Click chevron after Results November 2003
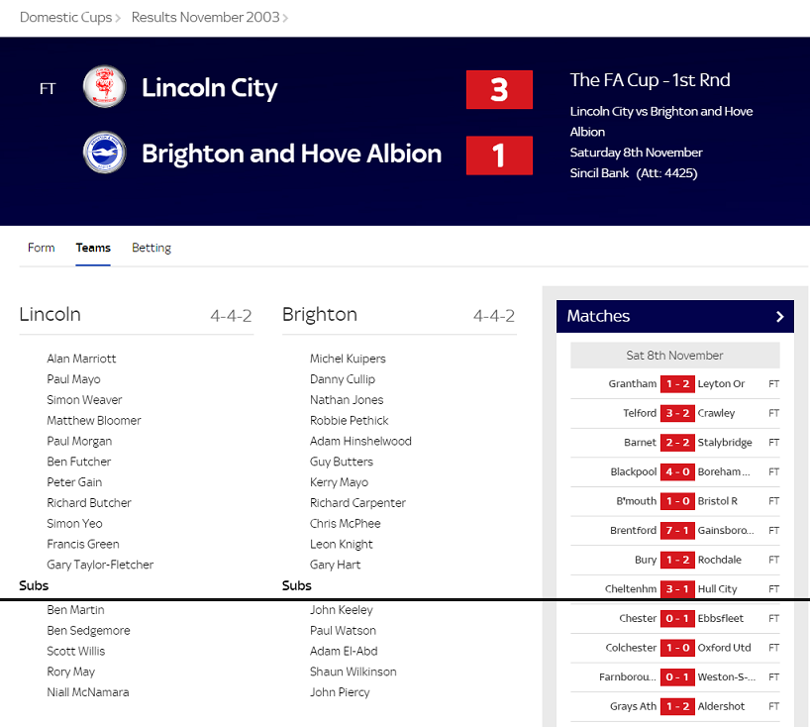This screenshot has width=810, height=727. 285,18
